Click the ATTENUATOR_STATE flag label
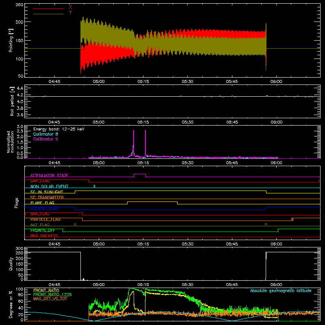 (x=49, y=175)
